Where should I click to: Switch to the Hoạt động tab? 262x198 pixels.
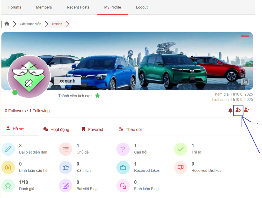pyautogui.click(x=57, y=130)
